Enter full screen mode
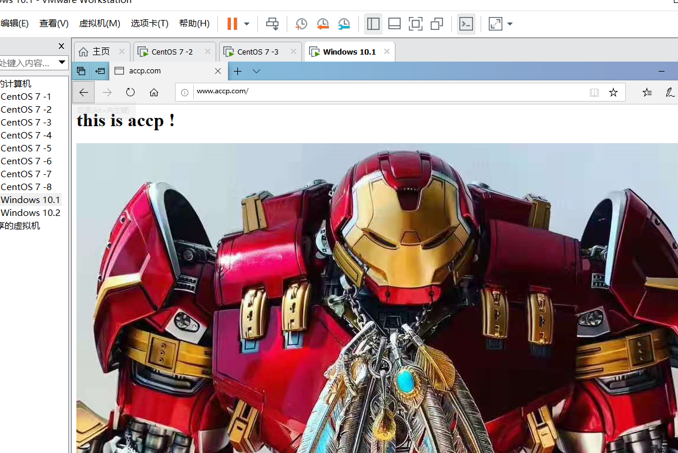 click(415, 23)
